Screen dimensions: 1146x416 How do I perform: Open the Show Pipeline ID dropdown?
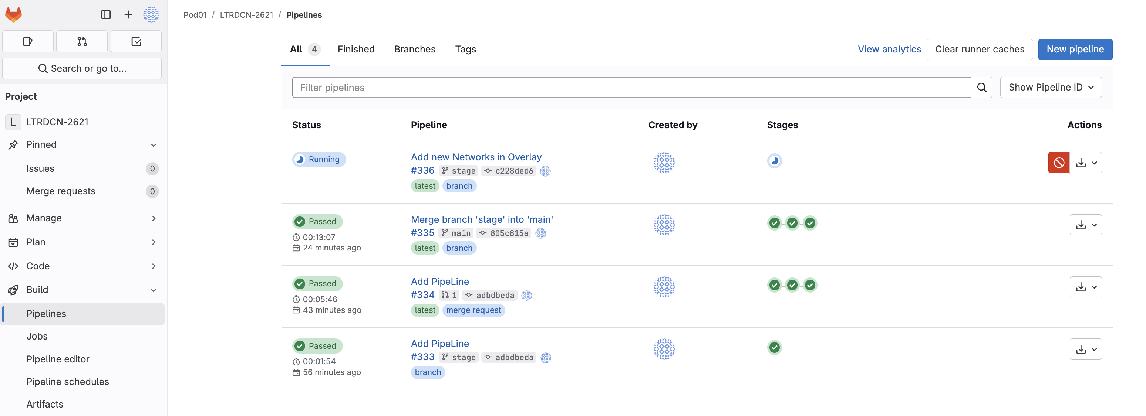point(1050,88)
